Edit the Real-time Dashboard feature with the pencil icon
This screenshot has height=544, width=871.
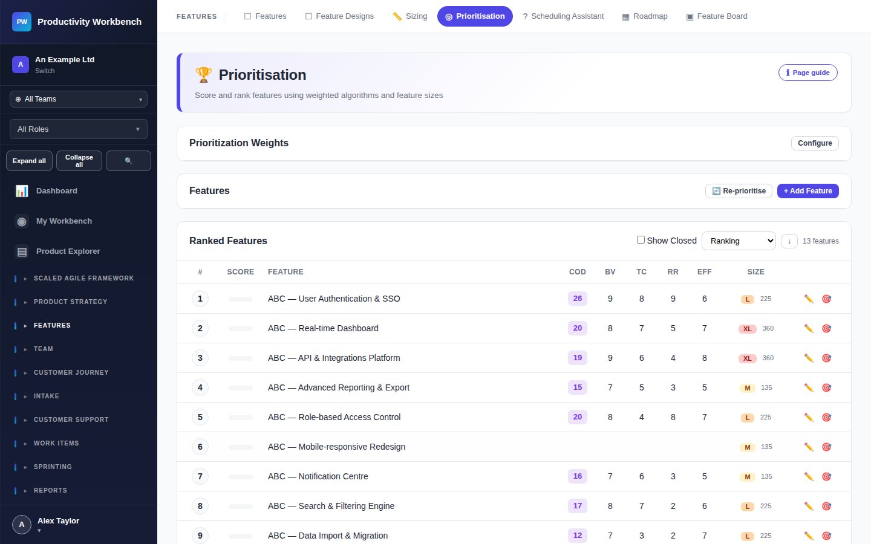click(x=809, y=328)
